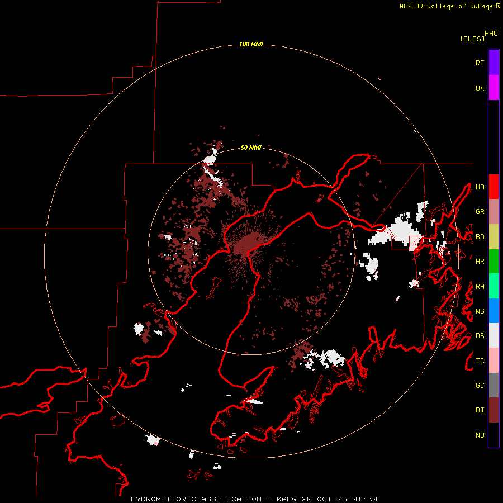Click the BD legend label
The height and width of the screenshot is (503, 503).
click(x=480, y=237)
